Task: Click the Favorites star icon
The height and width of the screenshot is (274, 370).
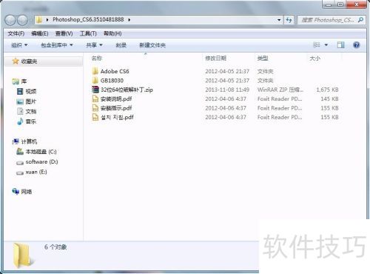Action: tap(16, 61)
